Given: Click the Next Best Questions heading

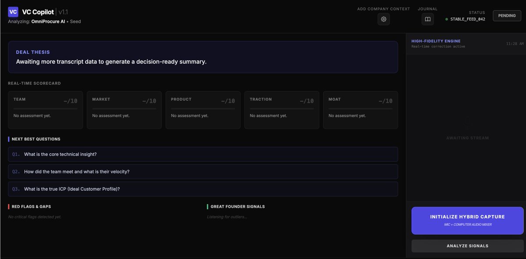Looking at the screenshot, I should tap(36, 139).
